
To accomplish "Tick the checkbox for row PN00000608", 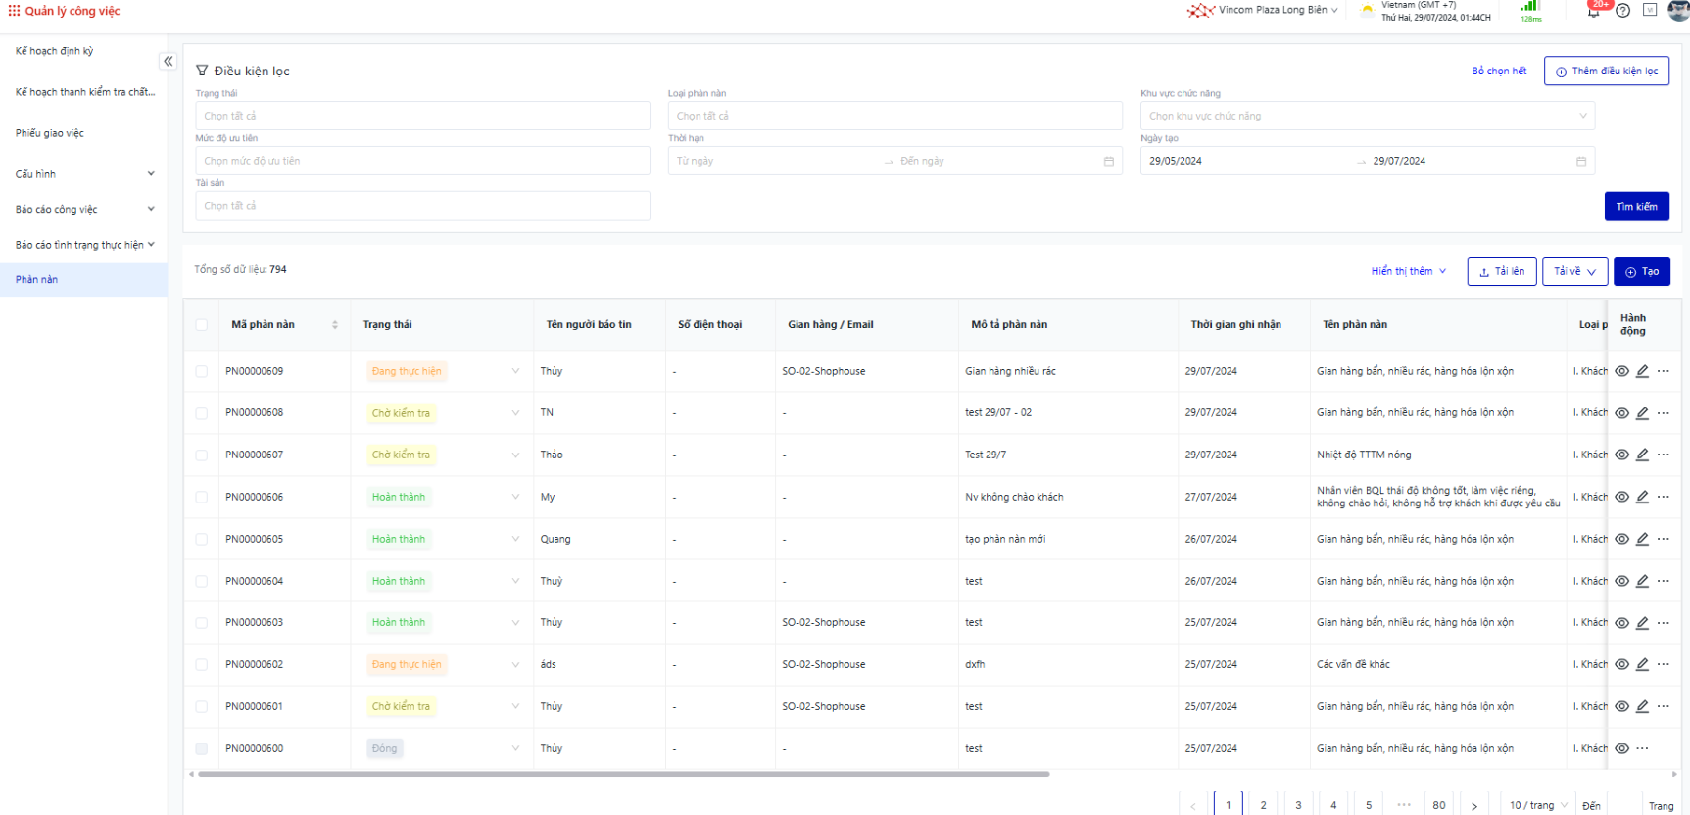I will click(x=202, y=413).
